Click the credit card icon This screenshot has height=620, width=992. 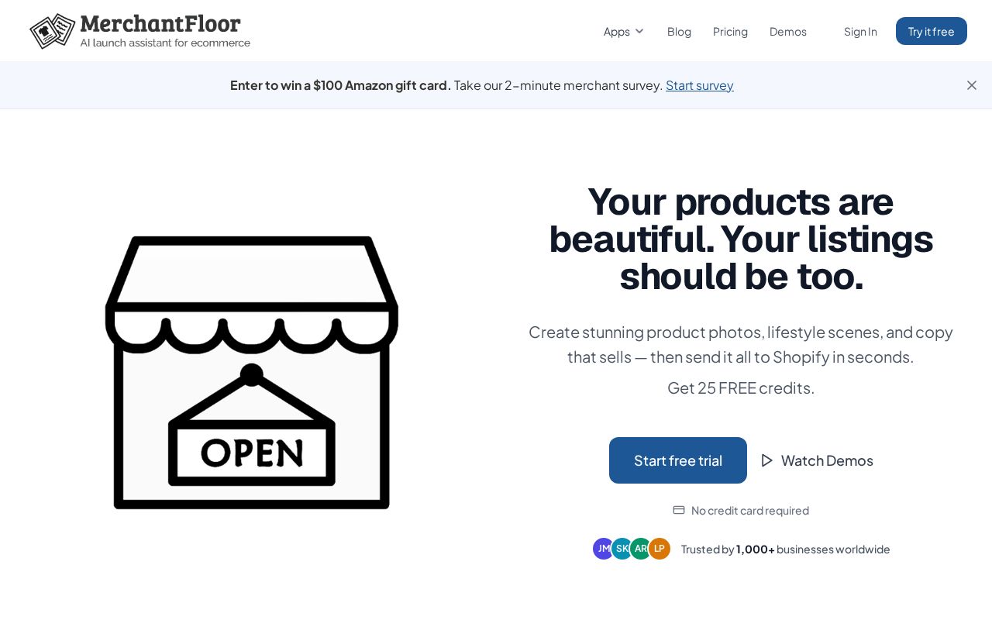tap(679, 510)
